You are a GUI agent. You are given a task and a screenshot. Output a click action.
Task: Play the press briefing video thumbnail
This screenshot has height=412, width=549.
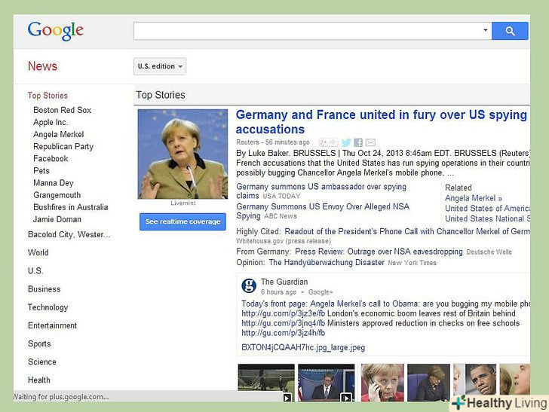[x=327, y=383]
